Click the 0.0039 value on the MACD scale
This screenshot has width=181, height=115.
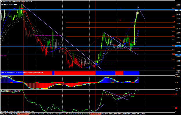click(178, 77)
